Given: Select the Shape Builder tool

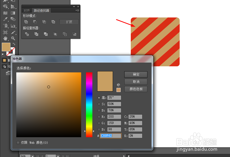Looking at the screenshot, I should click(x=5, y=6).
